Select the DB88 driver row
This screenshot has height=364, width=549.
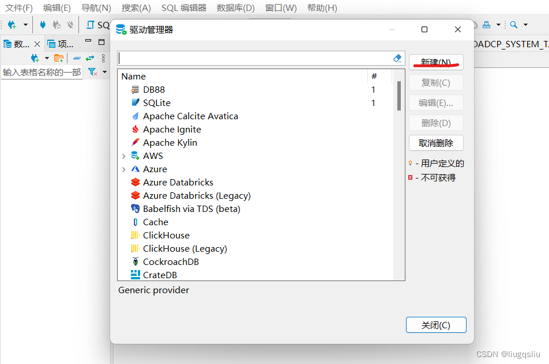point(255,89)
